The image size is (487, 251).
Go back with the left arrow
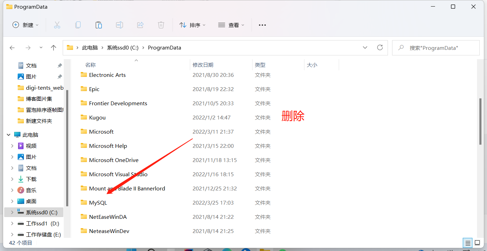coord(12,48)
